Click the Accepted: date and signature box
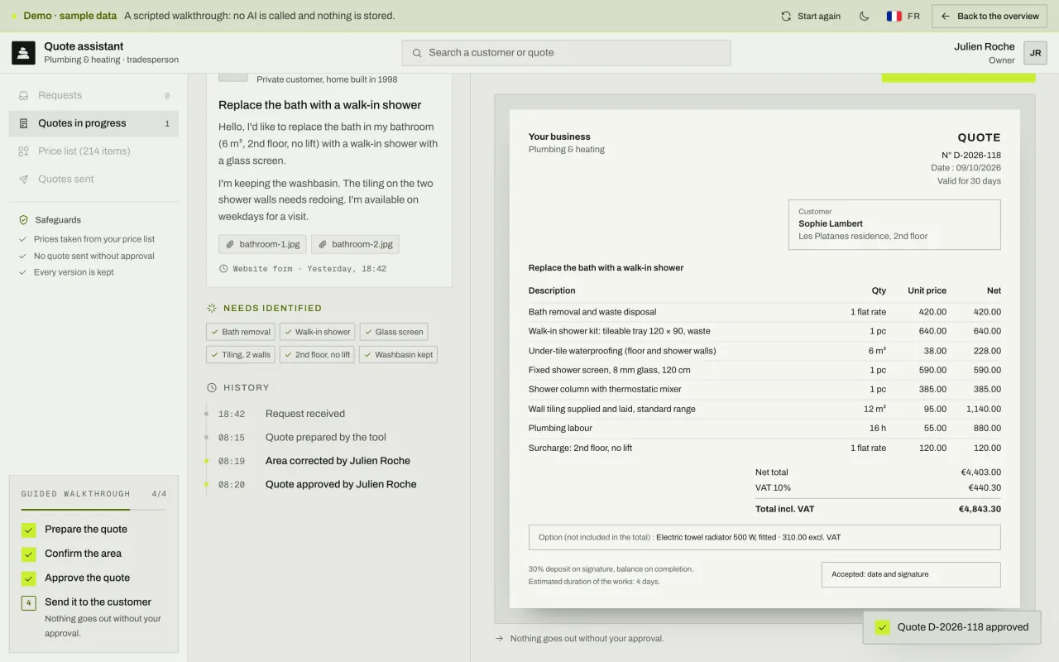The height and width of the screenshot is (662, 1059). click(911, 574)
